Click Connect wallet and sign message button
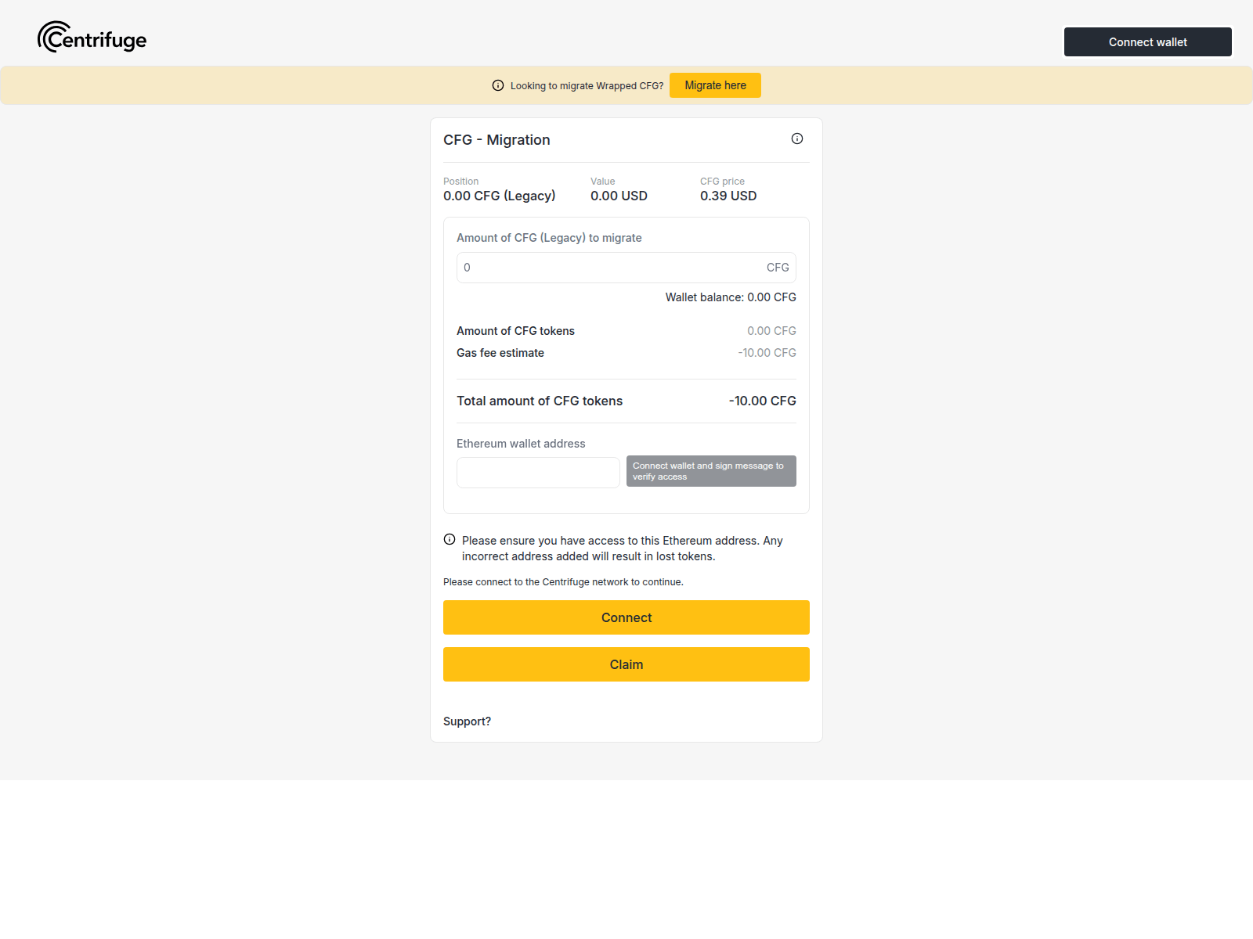This screenshot has width=1253, height=939. coord(711,471)
